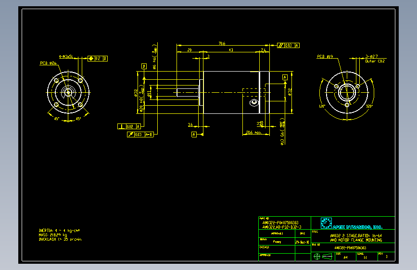Image resolution: width=417 pixels, height=270 pixels.
Task: Click part number AM0322-P0407500303 at the top of the title block
Action: [x=280, y=223]
